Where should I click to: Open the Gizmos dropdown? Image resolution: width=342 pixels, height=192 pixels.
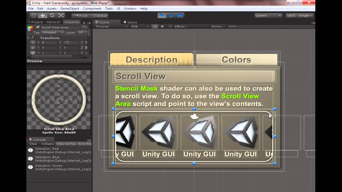click(218, 26)
